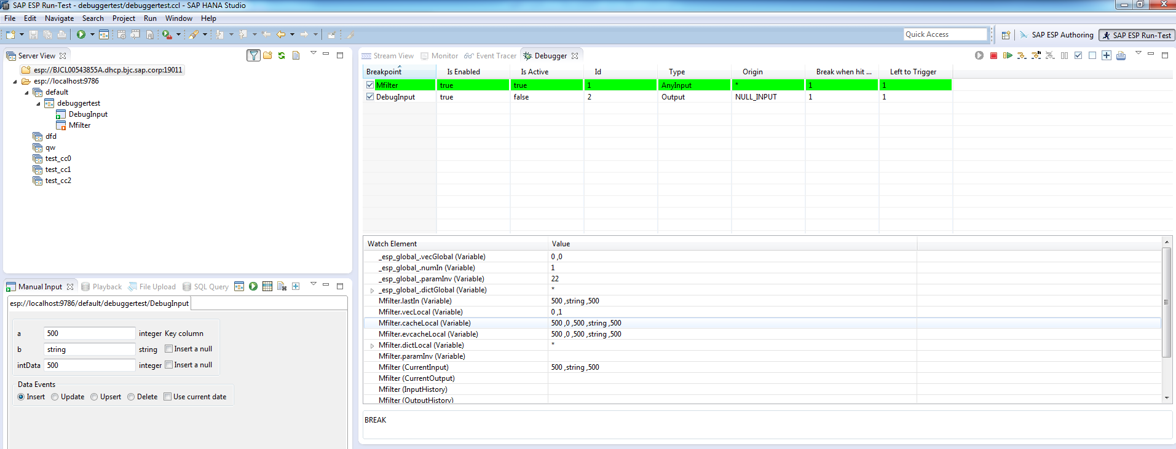This screenshot has width=1176, height=449.
Task: Select the Delete radio button
Action: (131, 397)
